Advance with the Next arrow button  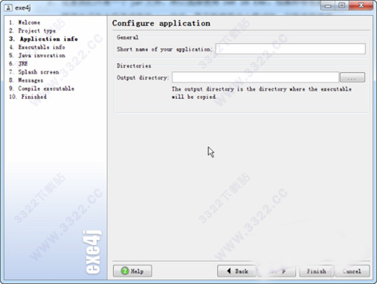[x=276, y=271]
